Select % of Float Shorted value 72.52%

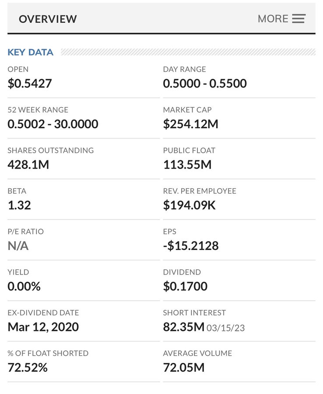[x=28, y=367]
